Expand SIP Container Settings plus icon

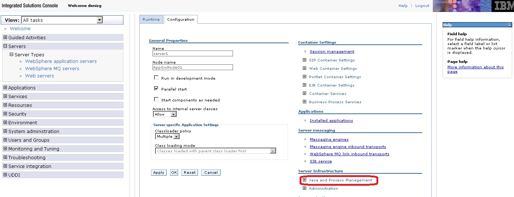pos(304,60)
